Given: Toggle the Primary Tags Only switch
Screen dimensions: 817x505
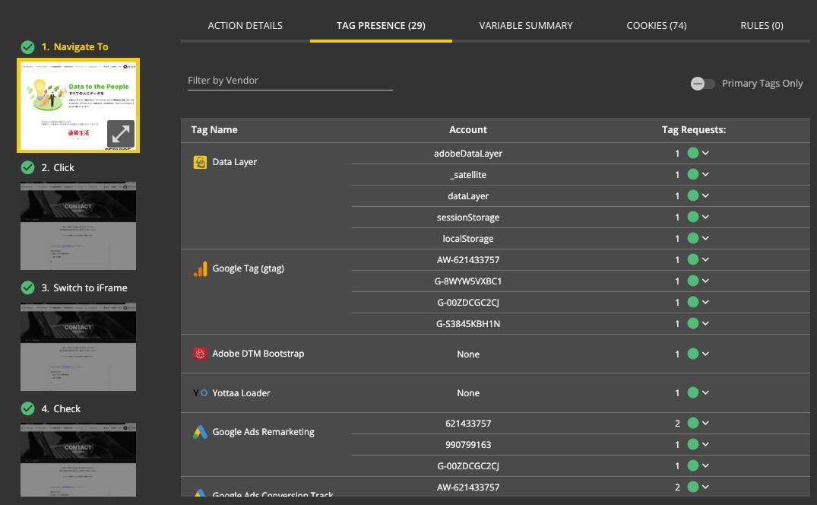Looking at the screenshot, I should [702, 84].
